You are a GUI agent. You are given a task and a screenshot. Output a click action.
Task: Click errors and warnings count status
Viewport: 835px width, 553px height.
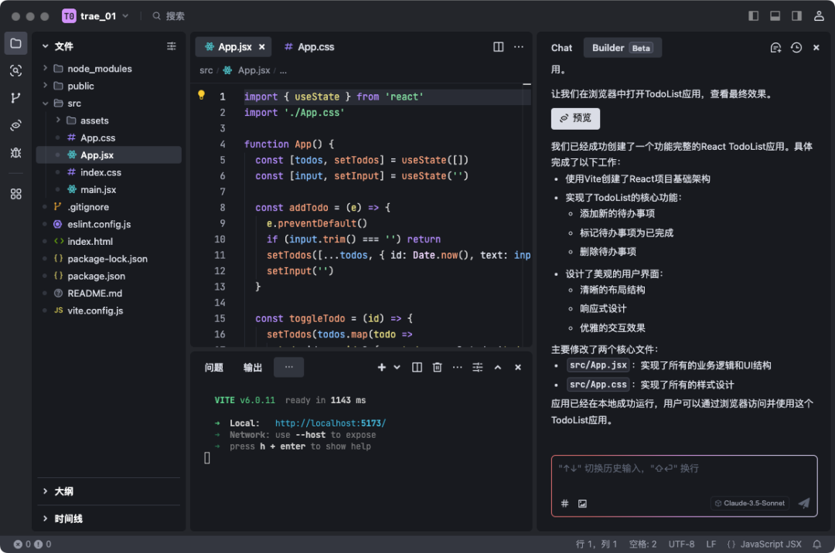[32, 544]
